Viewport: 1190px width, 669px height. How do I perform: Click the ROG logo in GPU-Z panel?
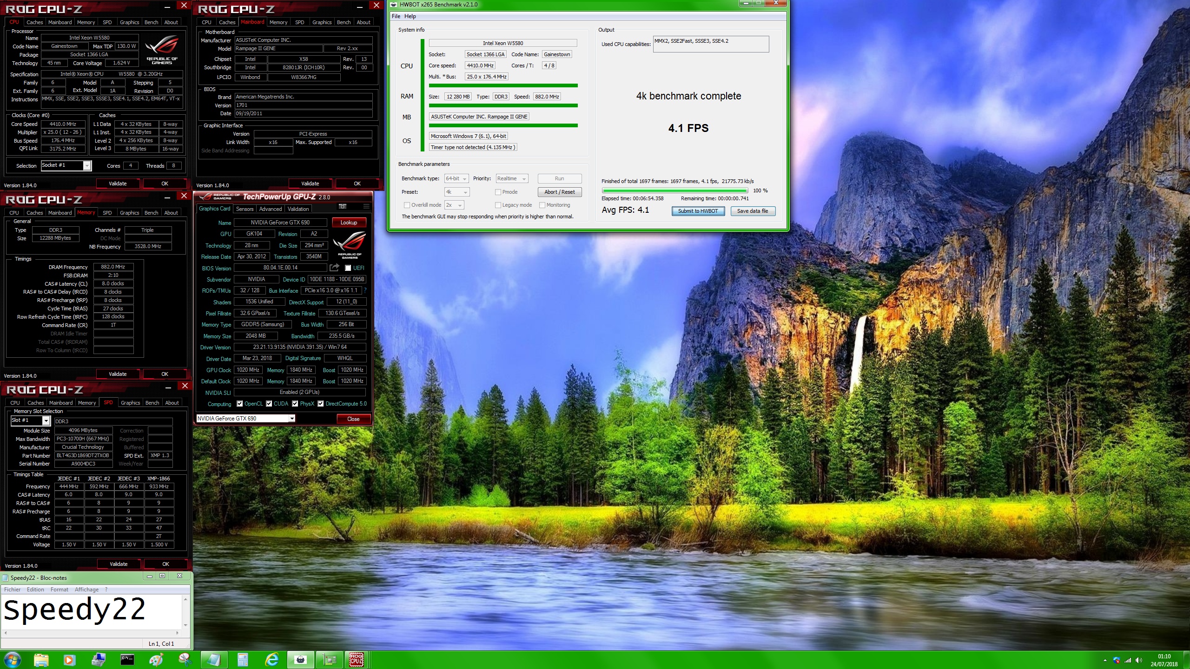(350, 244)
